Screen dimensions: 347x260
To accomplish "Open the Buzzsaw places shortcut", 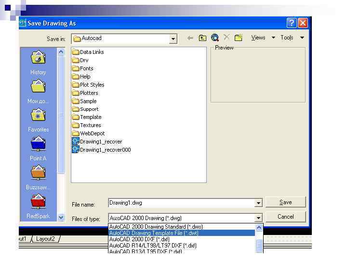I will tap(38, 178).
